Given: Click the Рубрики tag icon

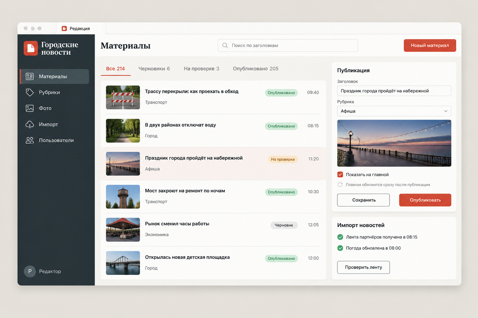Looking at the screenshot, I should tap(30, 92).
